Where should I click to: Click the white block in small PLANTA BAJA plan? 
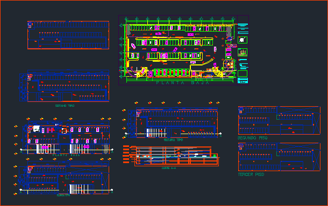(x=37, y=129)
